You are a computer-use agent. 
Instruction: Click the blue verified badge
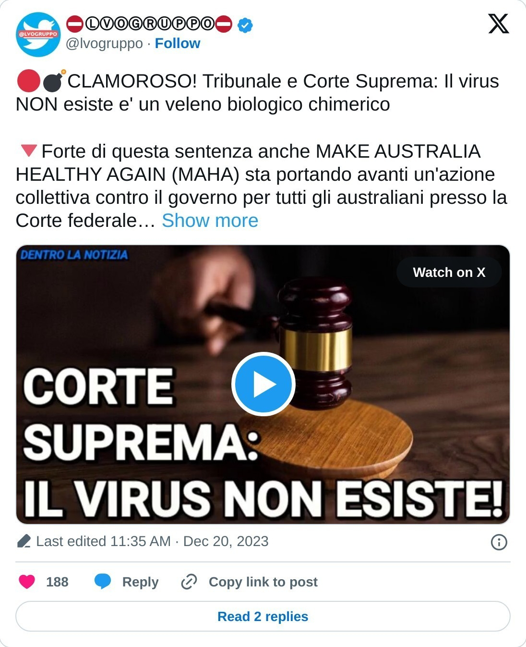[x=246, y=24]
